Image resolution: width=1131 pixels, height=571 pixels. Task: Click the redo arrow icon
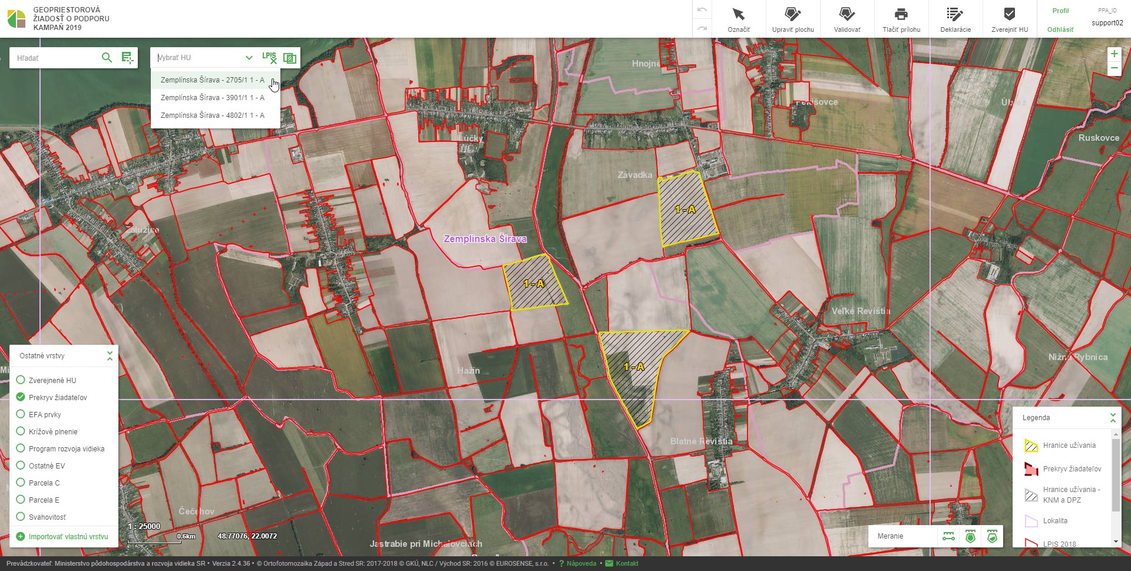pyautogui.click(x=701, y=28)
